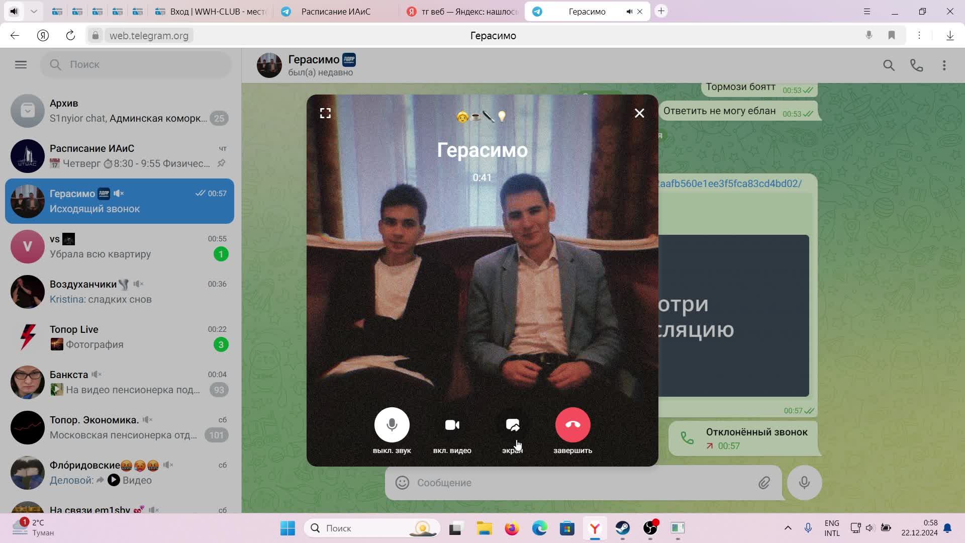Click the attach file paperclip icon

pos(764,483)
